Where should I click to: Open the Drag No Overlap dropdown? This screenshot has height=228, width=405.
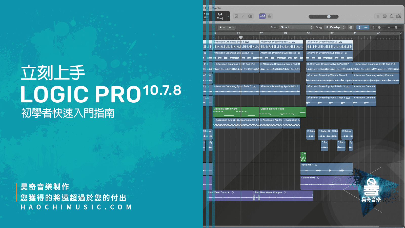coord(335,27)
